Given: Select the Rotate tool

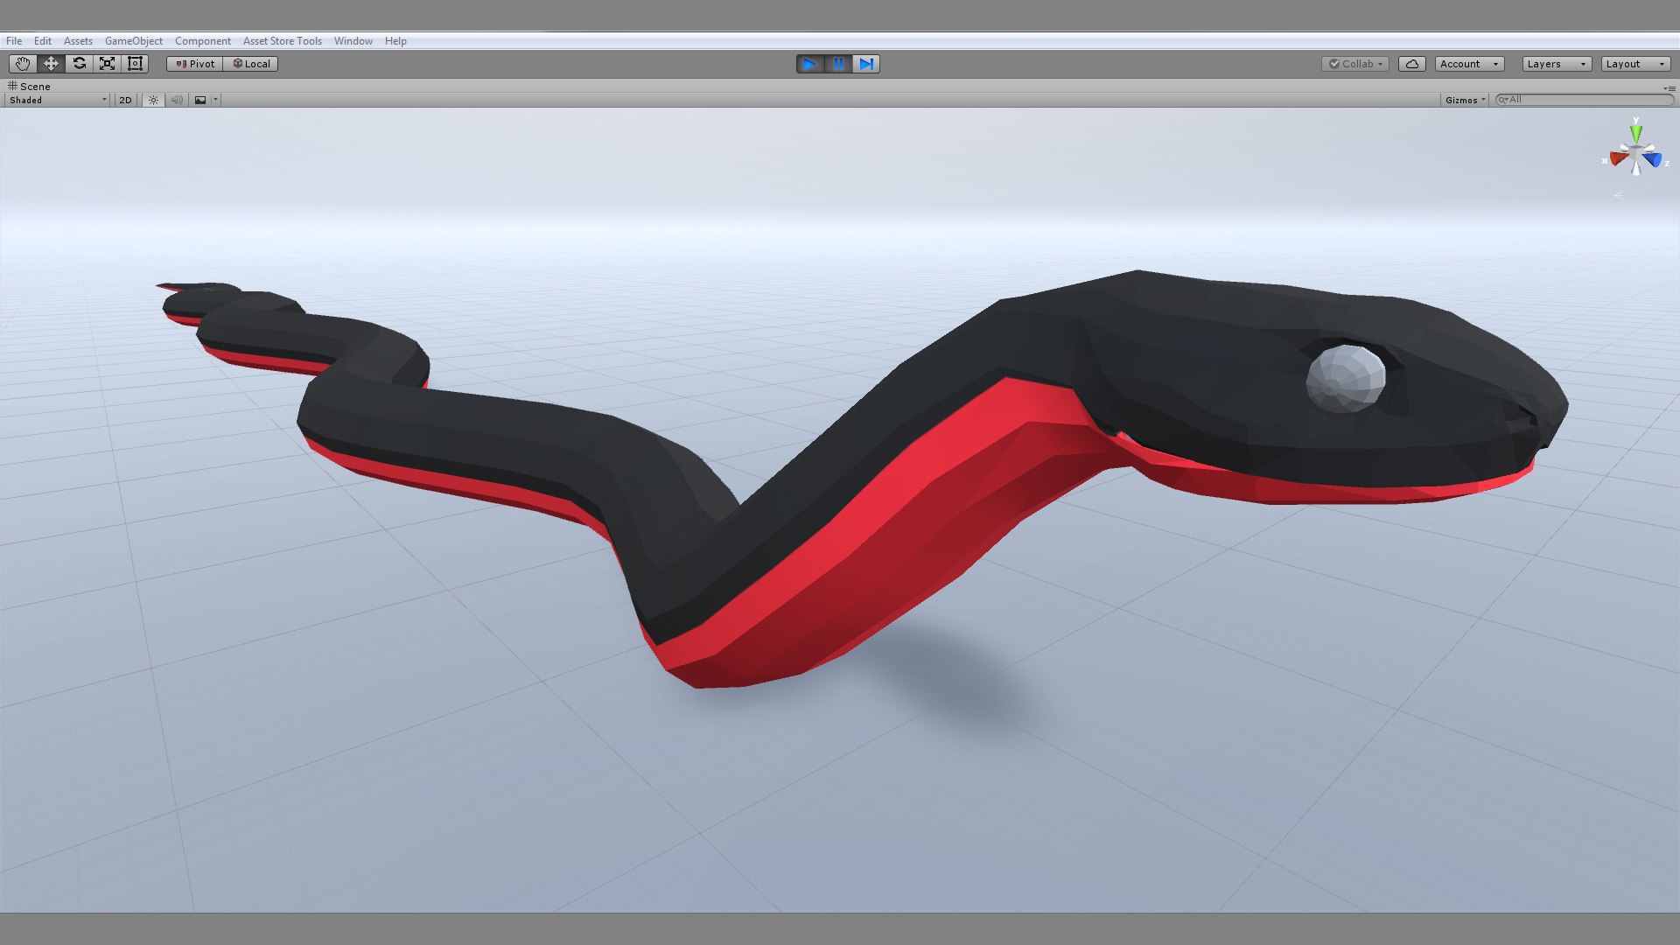Looking at the screenshot, I should coord(79,64).
